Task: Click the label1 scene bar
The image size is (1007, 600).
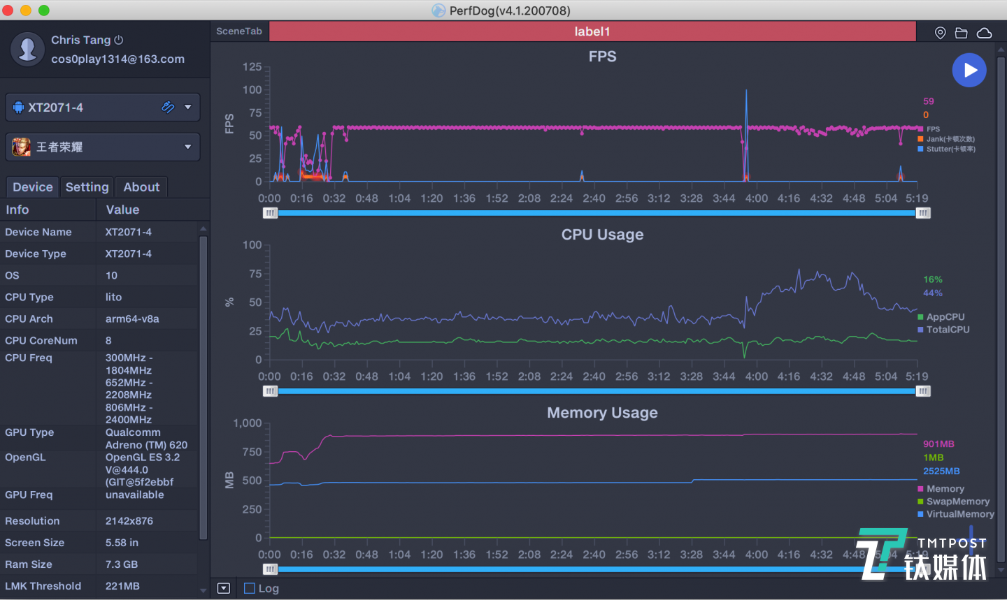Action: 592,31
